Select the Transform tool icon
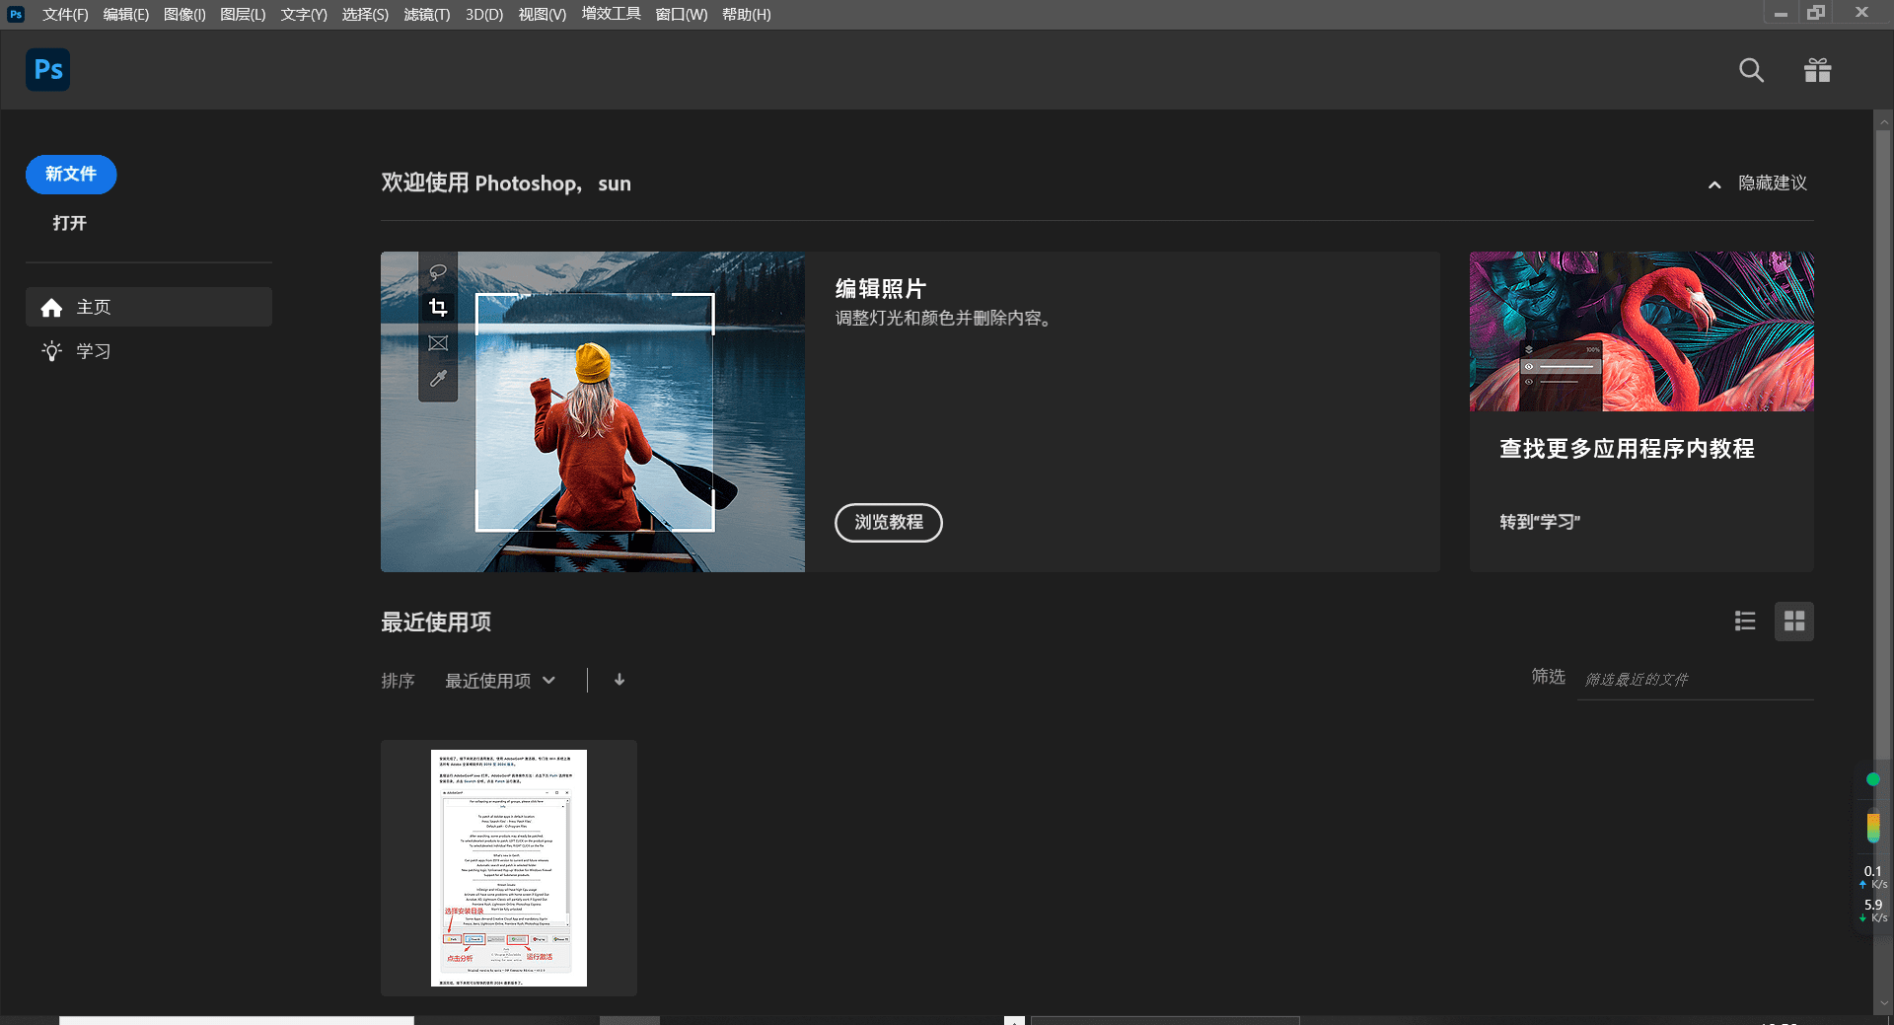This screenshot has width=1894, height=1025. [438, 342]
